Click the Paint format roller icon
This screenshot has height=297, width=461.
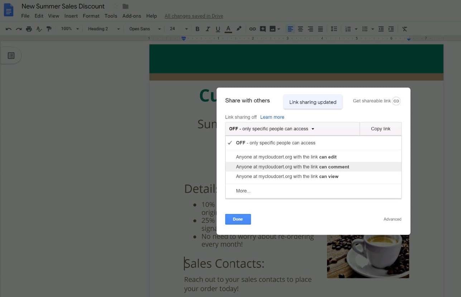click(x=49, y=29)
